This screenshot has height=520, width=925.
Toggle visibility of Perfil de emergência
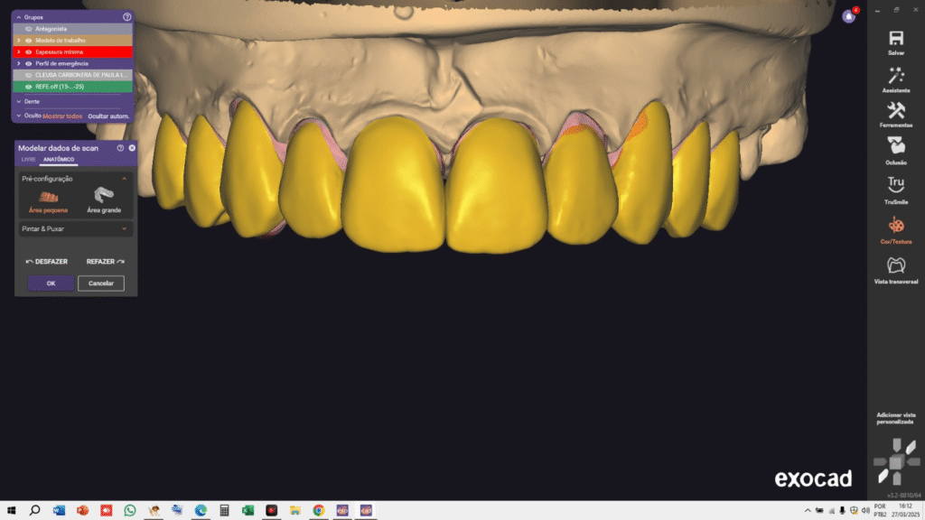(x=29, y=63)
